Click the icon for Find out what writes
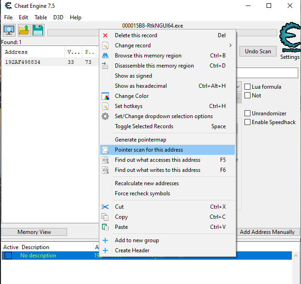Viewport: 301px width, 284px height. click(x=105, y=170)
